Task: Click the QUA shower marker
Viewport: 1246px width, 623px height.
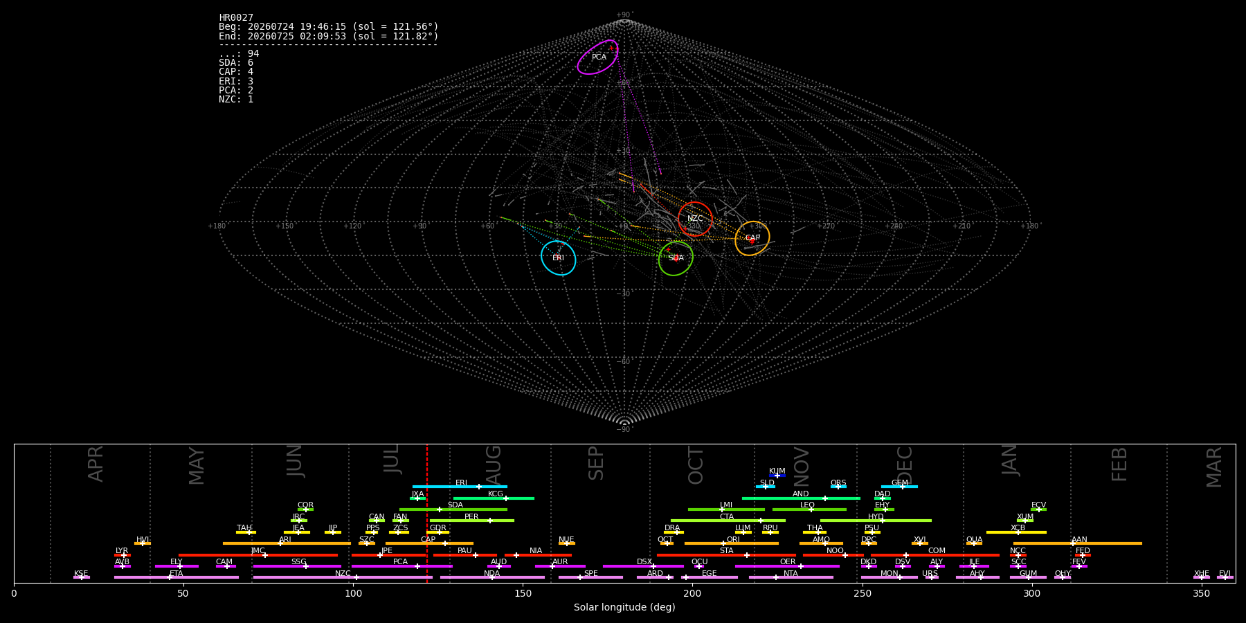Action: [974, 543]
